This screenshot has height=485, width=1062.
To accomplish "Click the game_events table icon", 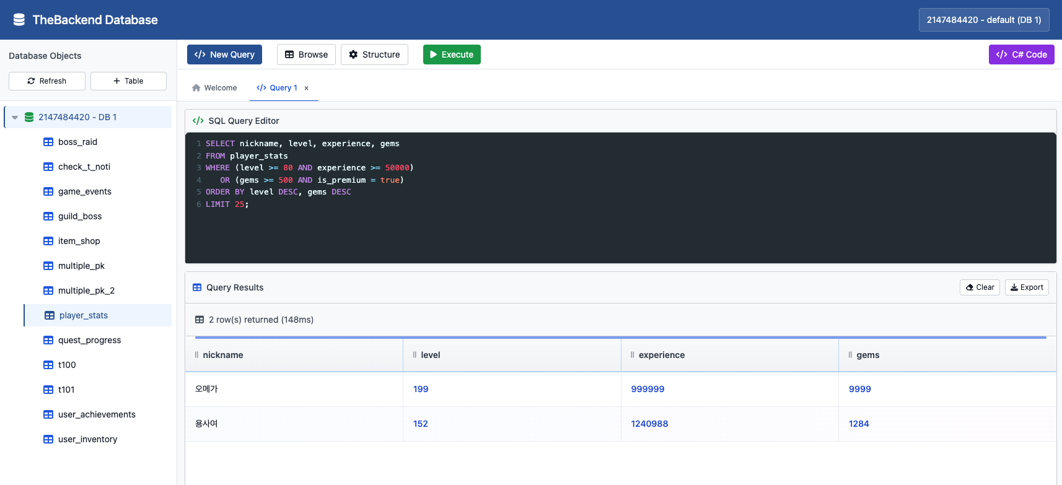I will (x=48, y=191).
